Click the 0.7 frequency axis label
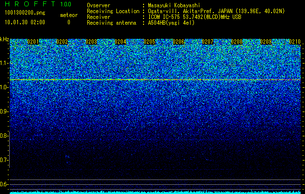Screen dimensions: 305x194 coord(4,160)
